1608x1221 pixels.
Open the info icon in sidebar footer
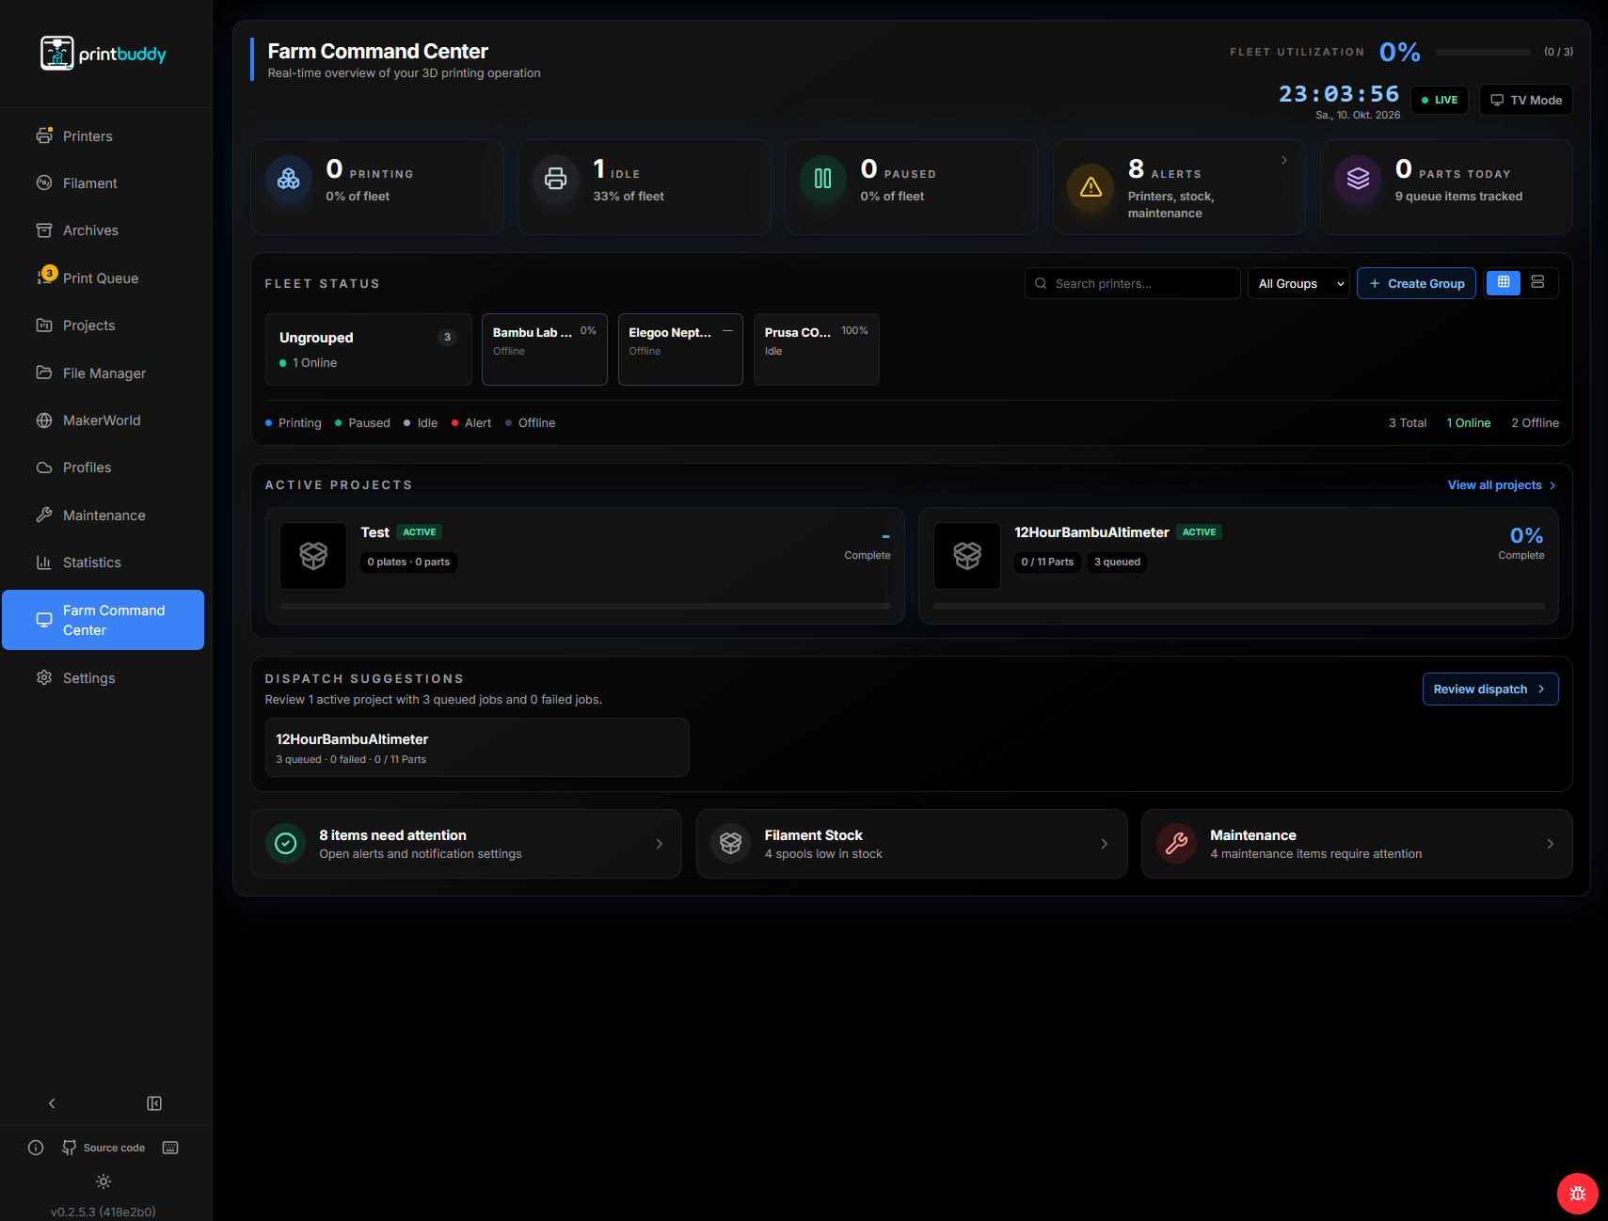pyautogui.click(x=36, y=1148)
